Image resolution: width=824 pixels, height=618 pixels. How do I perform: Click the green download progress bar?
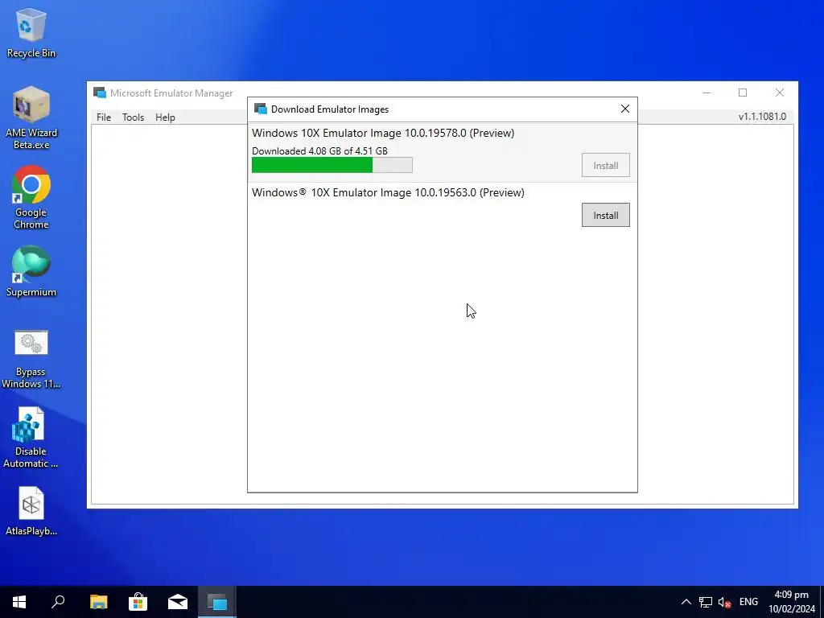332,165
